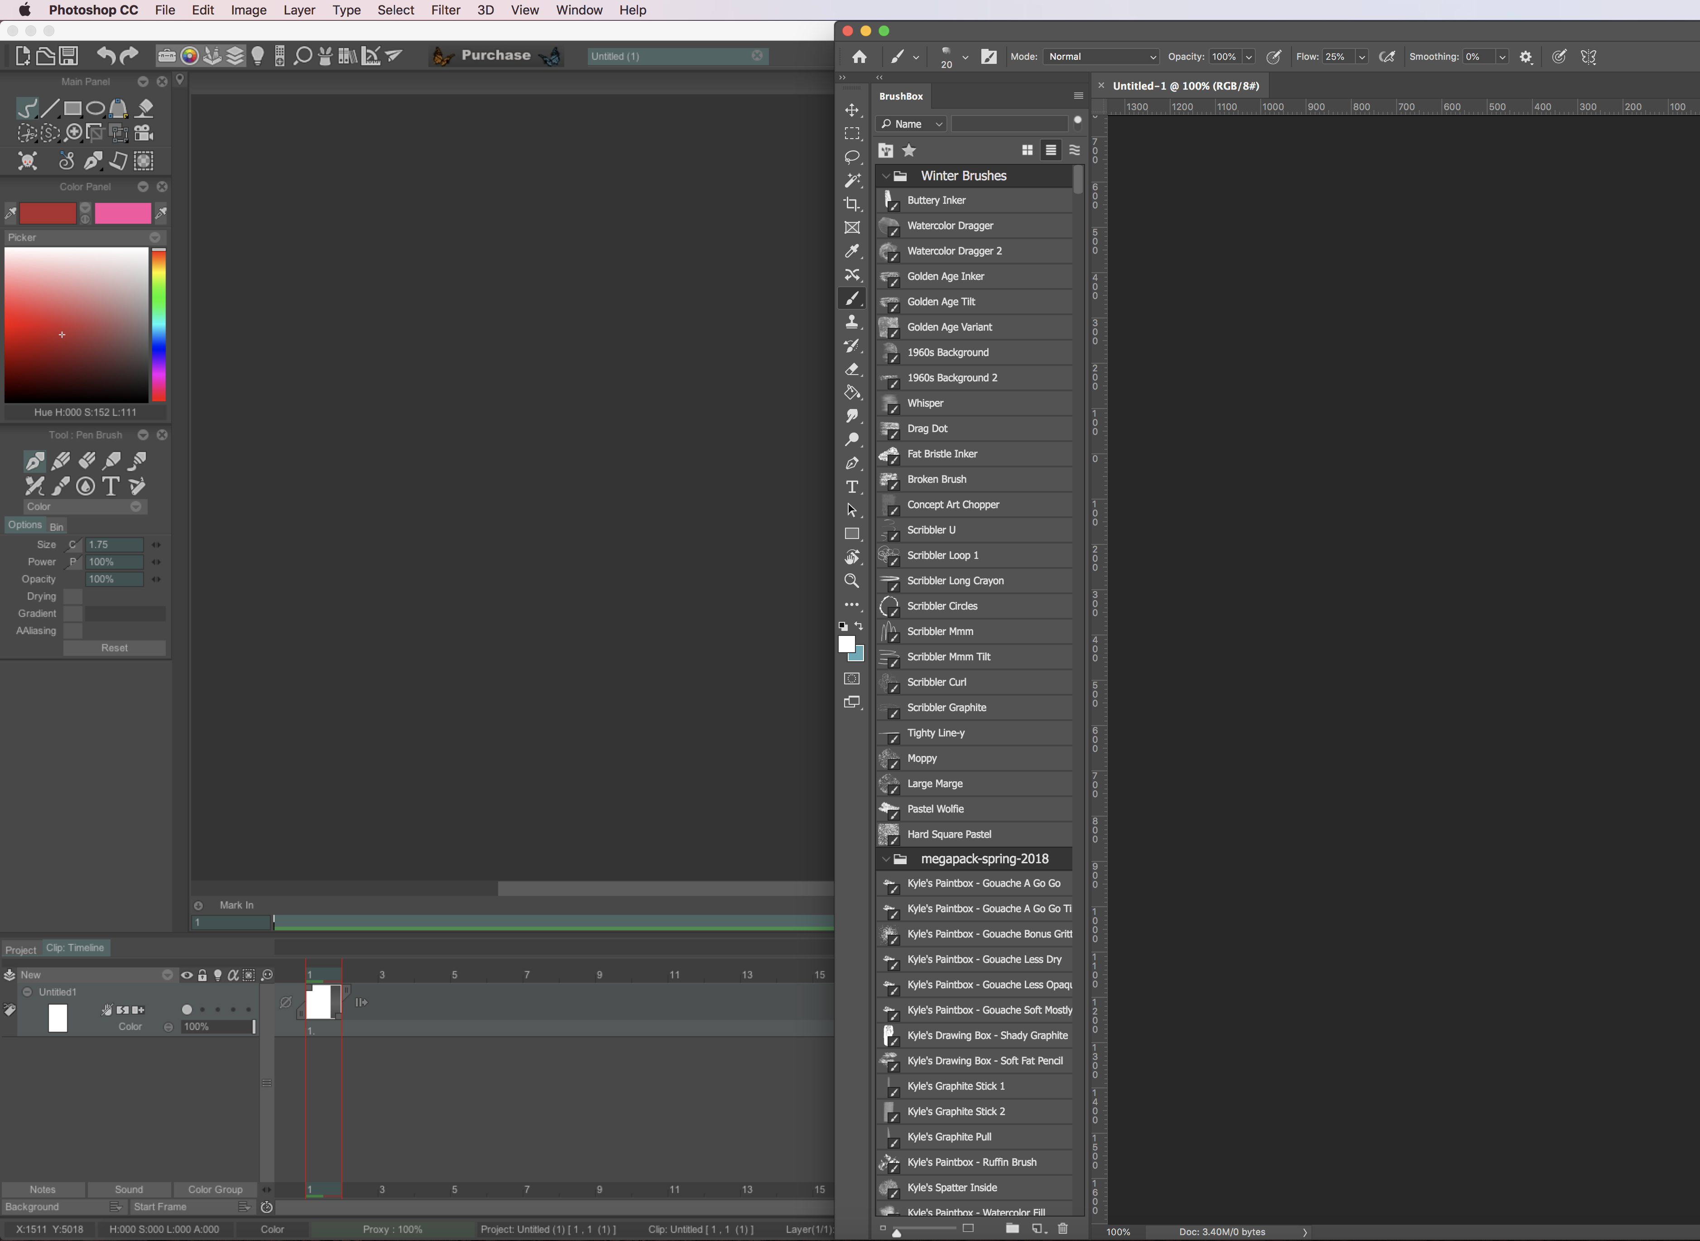The height and width of the screenshot is (1241, 1700).
Task: Toggle the AAliasing checkbox
Action: click(73, 631)
